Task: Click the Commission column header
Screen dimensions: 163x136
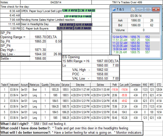Action: point(136,85)
